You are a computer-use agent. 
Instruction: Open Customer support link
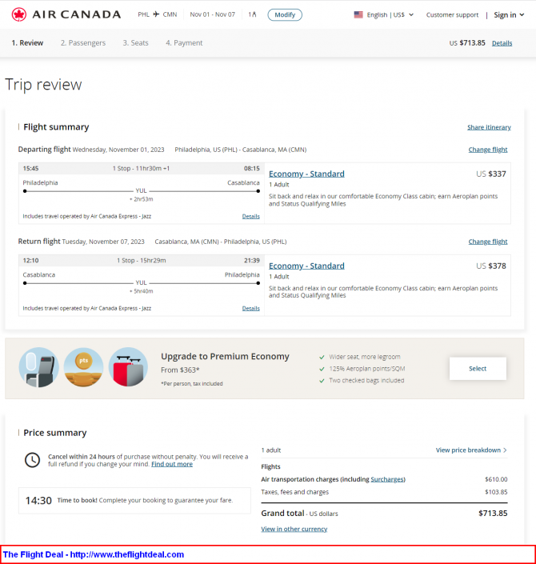point(452,14)
